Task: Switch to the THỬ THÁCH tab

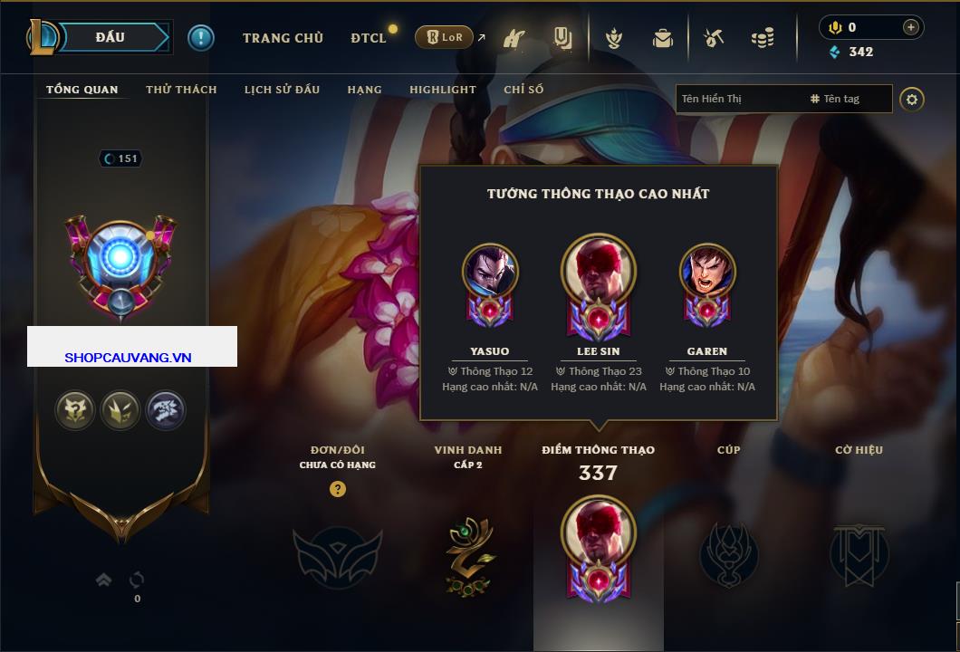Action: (181, 90)
